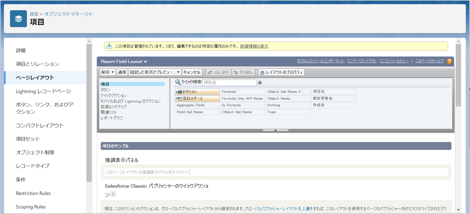The width and height of the screenshot is (470, 214).
Task: Click the 空白スペース palette item icon
Action: [x=179, y=99]
